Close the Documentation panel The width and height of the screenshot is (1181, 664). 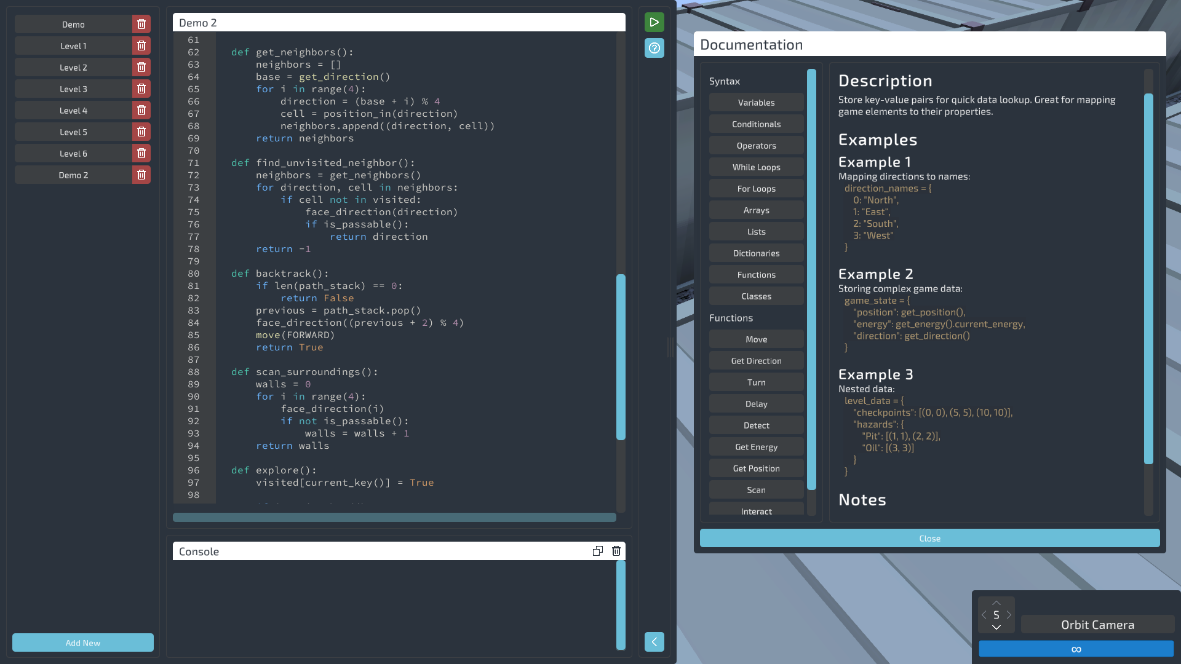point(929,538)
